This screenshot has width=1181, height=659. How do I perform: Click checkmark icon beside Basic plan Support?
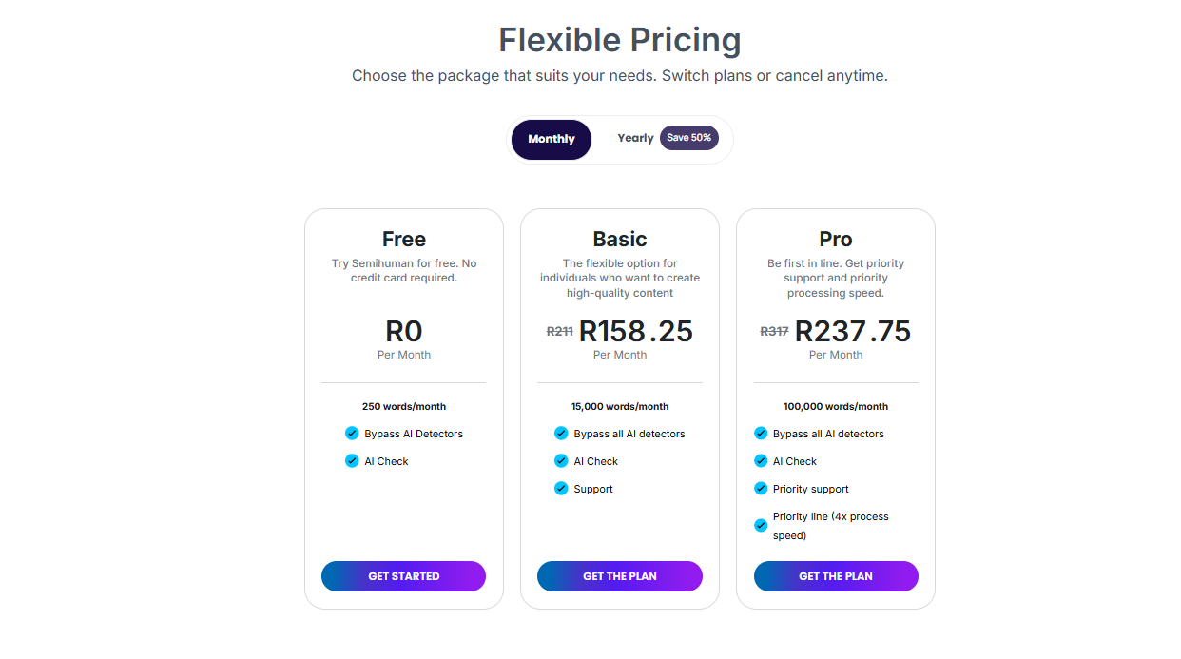click(561, 489)
